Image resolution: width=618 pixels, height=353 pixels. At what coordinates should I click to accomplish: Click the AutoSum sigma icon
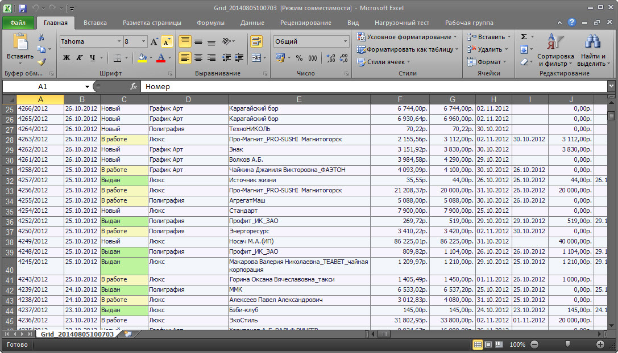(524, 36)
